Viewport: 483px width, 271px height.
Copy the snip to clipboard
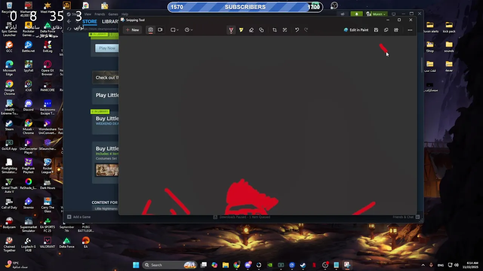pyautogui.click(x=386, y=30)
